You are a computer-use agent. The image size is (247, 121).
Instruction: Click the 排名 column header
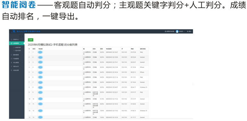tap(34, 49)
